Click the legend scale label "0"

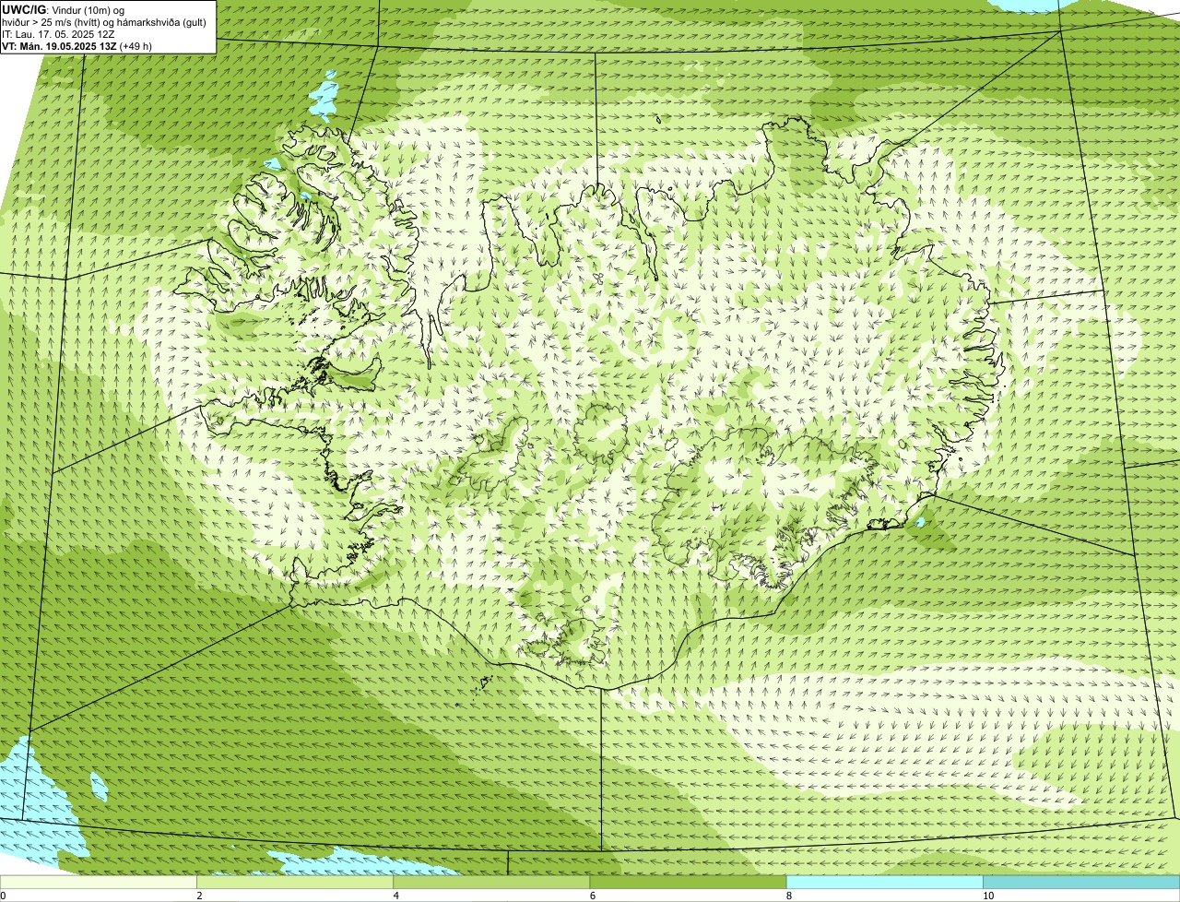[x=4, y=896]
